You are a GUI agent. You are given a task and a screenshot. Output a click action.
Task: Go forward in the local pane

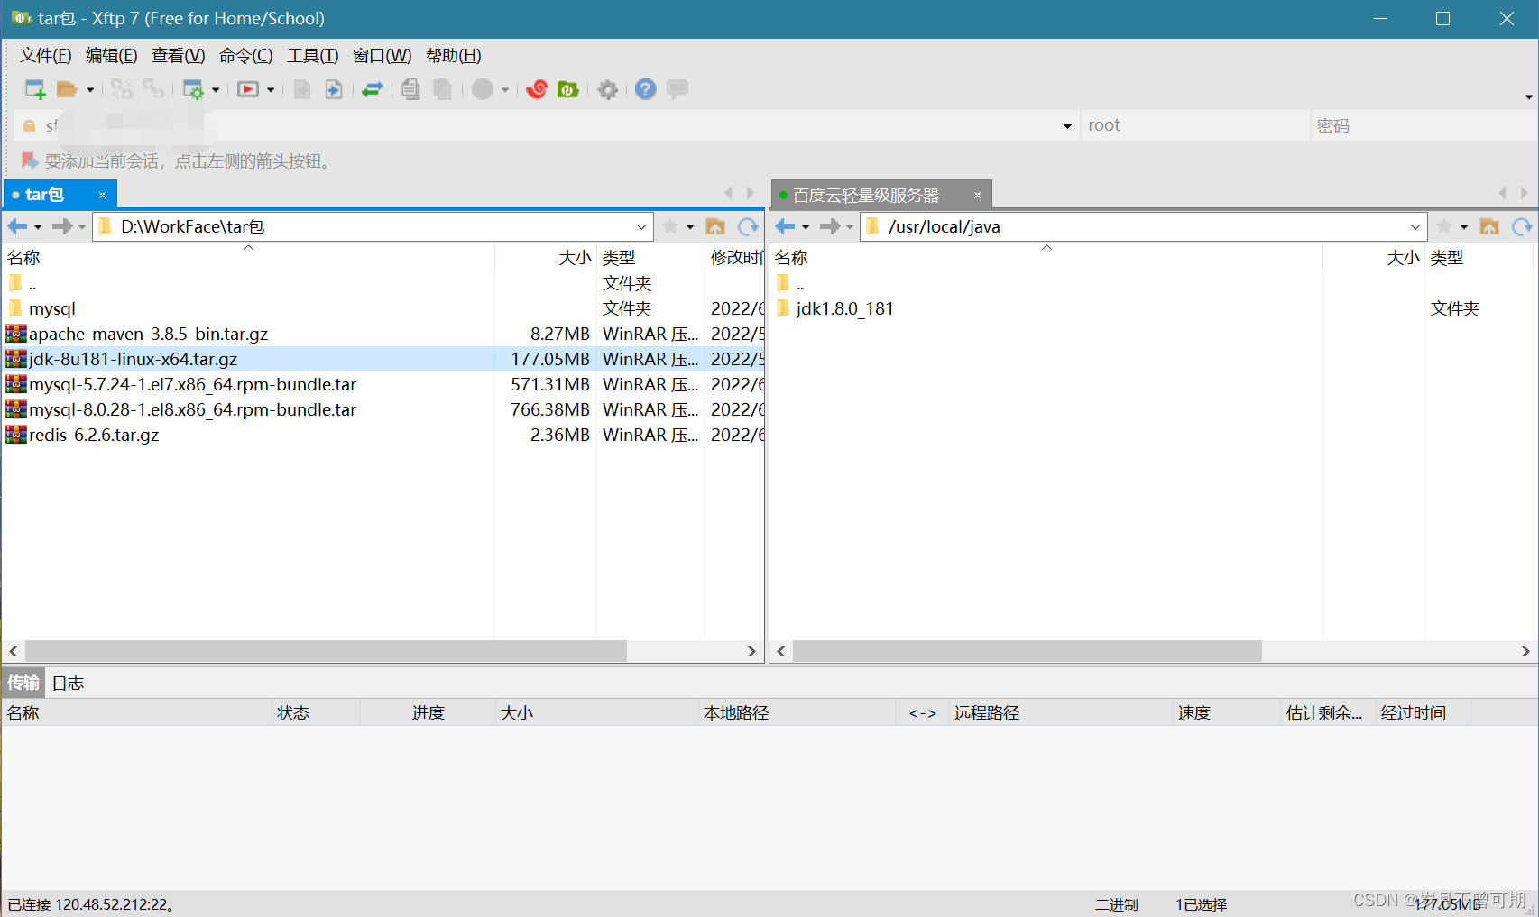tap(62, 226)
